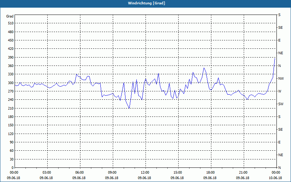Select the '06:00' time label
This screenshot has height=182, width=291.
coord(80,173)
